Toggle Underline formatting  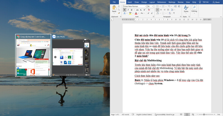pyautogui.click(x=131, y=10)
